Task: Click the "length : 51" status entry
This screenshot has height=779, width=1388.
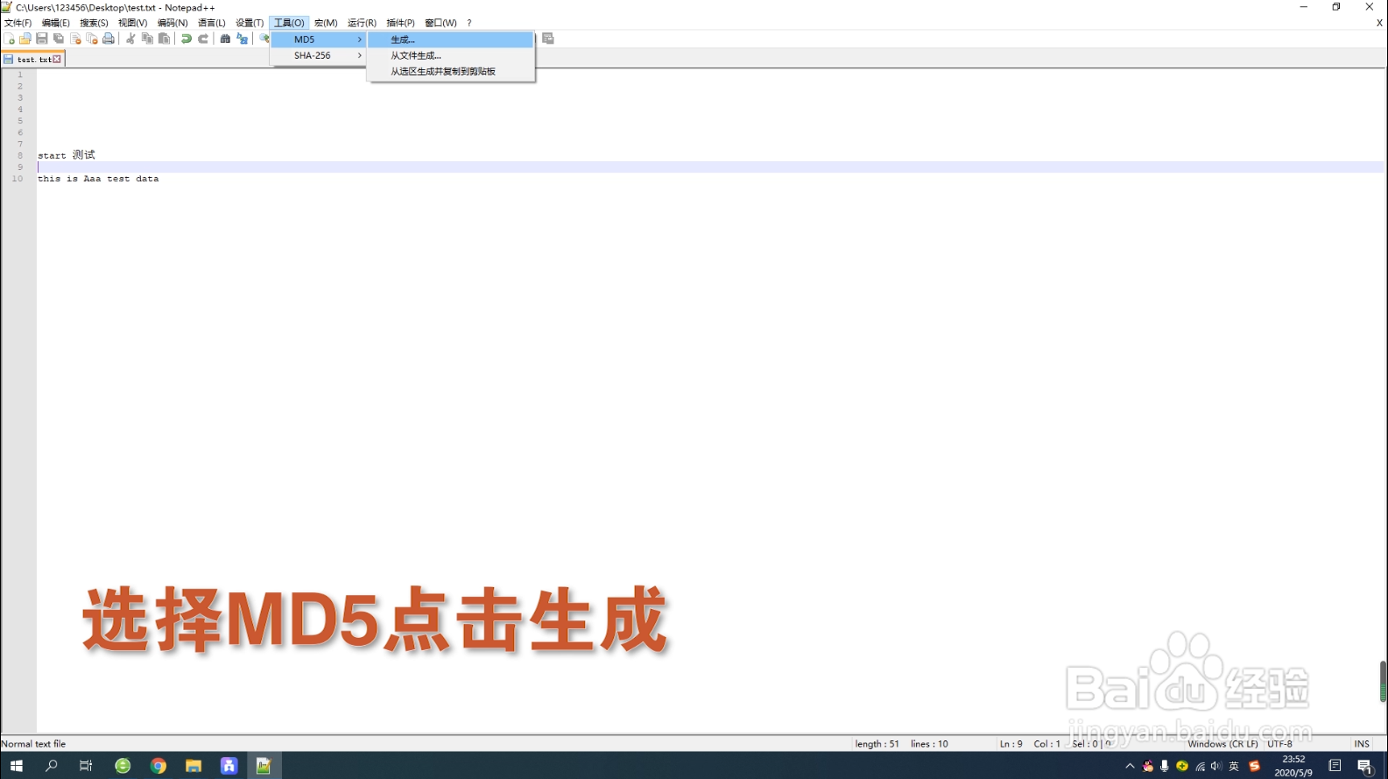Action: tap(877, 744)
